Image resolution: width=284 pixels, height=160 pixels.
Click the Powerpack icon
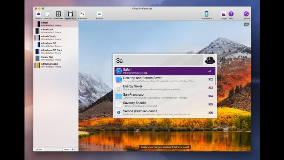pos(207,15)
